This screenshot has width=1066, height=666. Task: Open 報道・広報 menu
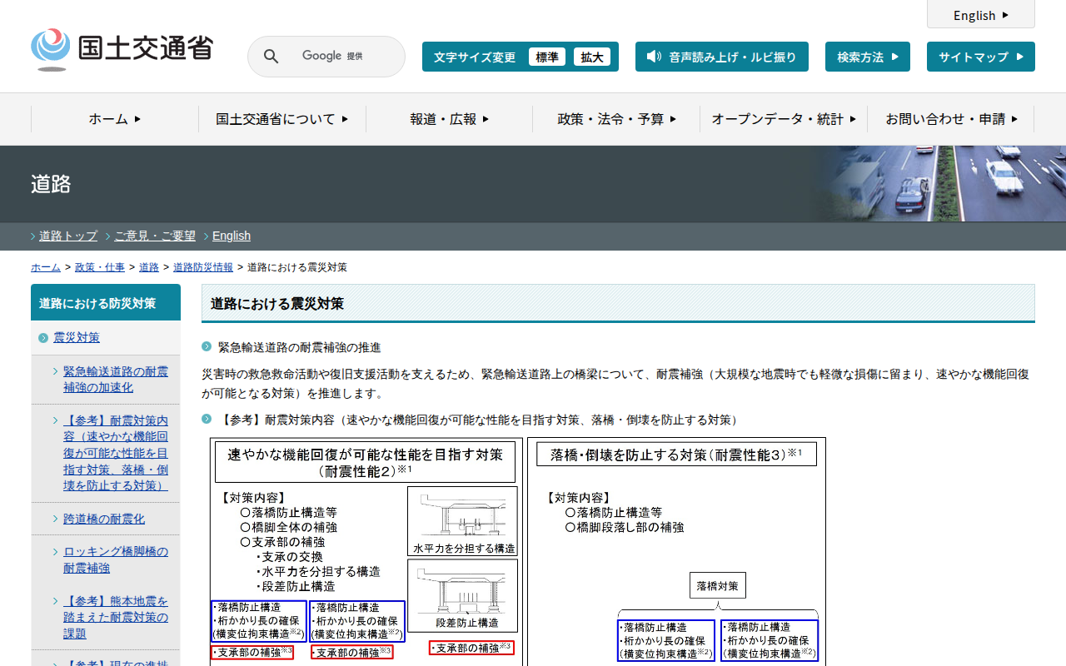click(x=450, y=119)
